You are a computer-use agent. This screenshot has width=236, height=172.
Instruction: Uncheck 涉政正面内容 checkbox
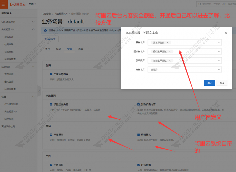(x=51, y=104)
